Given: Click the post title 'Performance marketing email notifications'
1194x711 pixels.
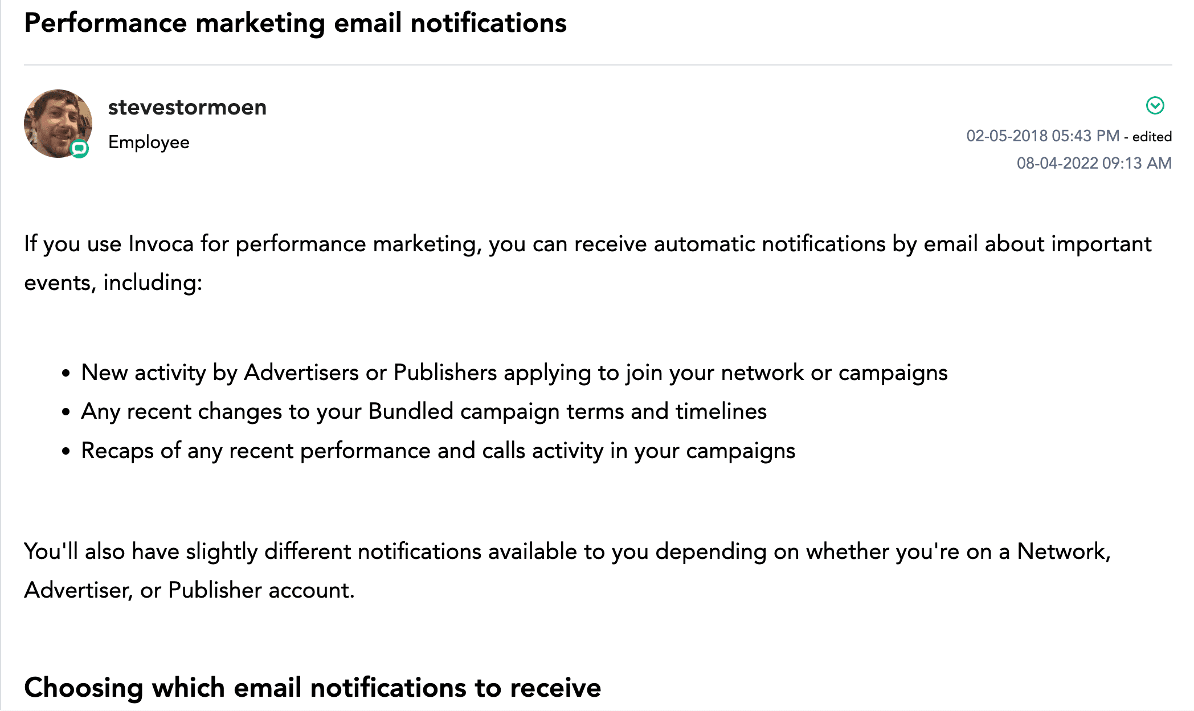Looking at the screenshot, I should [x=295, y=23].
